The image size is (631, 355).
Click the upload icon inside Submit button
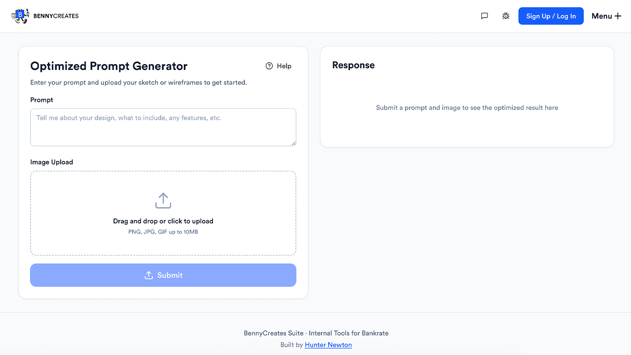tap(148, 275)
